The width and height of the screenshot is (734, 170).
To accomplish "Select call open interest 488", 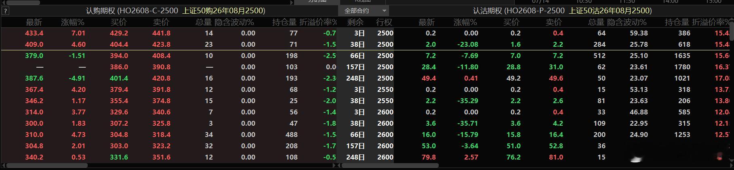I will [x=291, y=135].
